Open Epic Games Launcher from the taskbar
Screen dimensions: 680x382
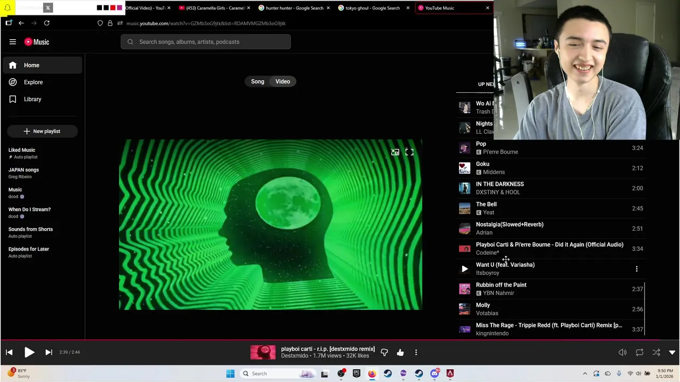[x=356, y=374]
